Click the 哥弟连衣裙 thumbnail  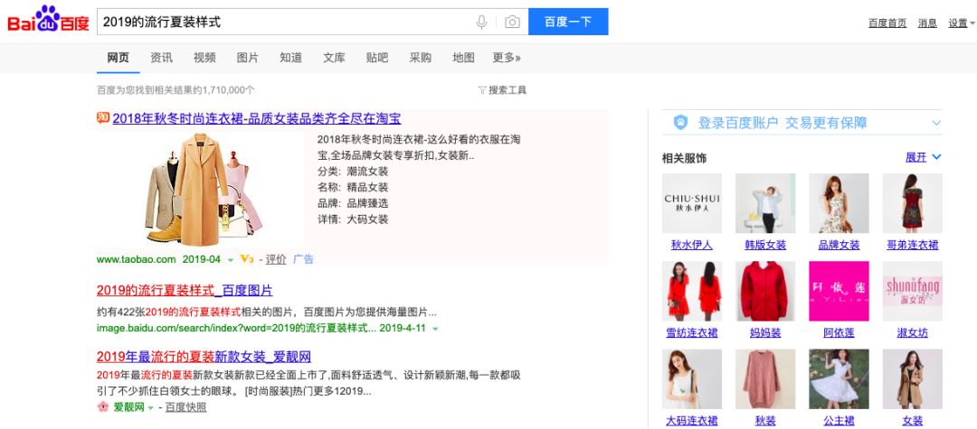(x=912, y=203)
